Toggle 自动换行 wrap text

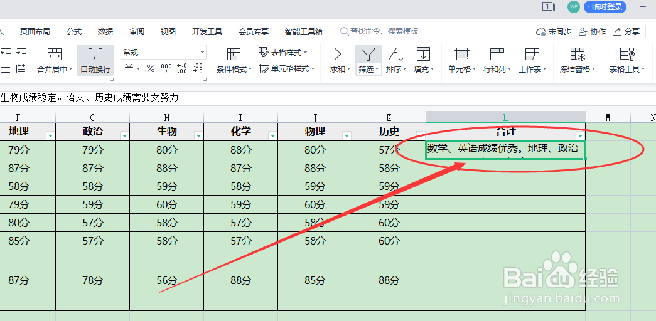(95, 60)
